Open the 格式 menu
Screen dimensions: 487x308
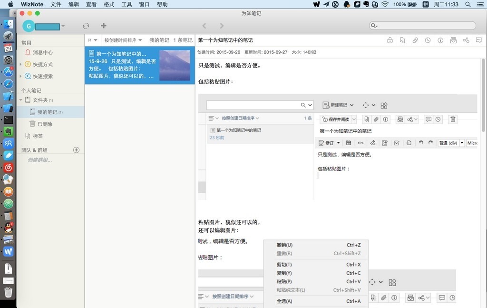[x=109, y=4]
